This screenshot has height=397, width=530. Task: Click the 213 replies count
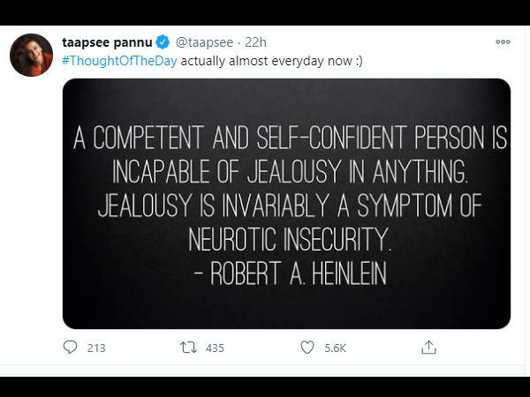[x=96, y=348]
